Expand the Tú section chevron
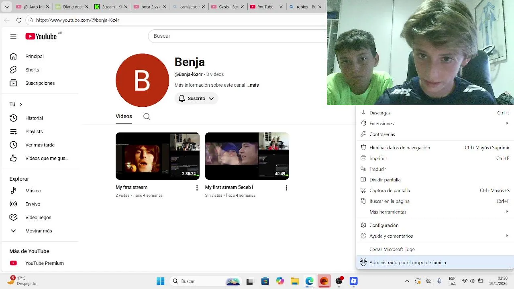514x289 pixels. click(21, 104)
